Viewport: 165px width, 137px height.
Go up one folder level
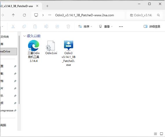point(13,15)
